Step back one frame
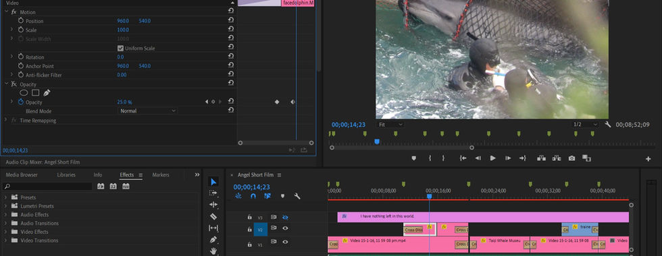This screenshot has width=662, height=256. pos(478,158)
